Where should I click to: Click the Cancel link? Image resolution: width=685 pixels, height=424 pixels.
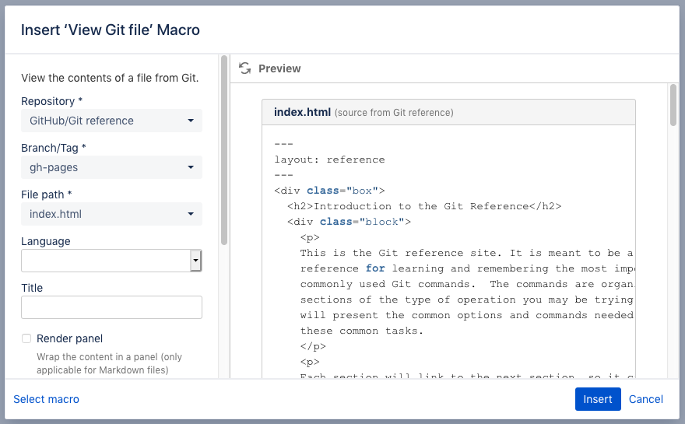pos(646,399)
